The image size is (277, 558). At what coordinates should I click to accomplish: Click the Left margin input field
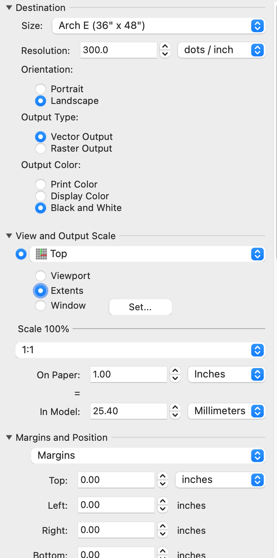116,505
